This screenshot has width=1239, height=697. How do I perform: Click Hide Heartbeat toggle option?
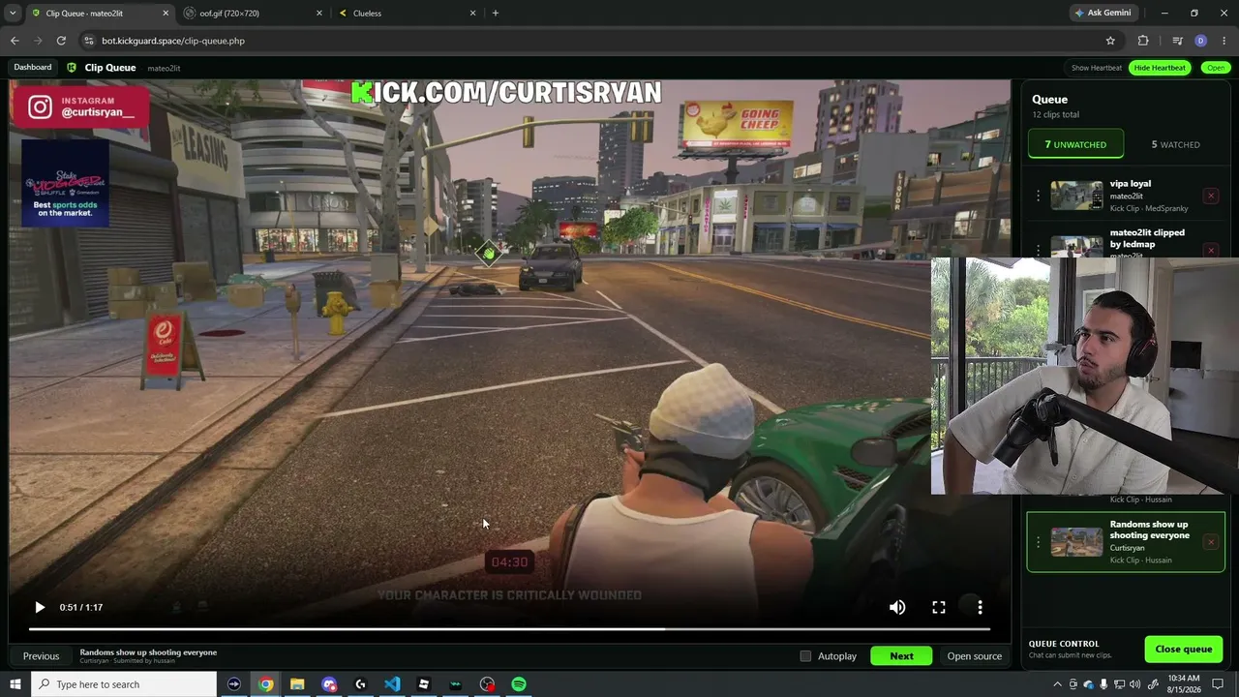(x=1159, y=68)
